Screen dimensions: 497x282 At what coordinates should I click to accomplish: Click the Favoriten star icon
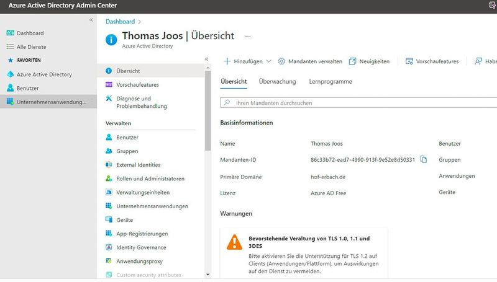[x=11, y=60]
